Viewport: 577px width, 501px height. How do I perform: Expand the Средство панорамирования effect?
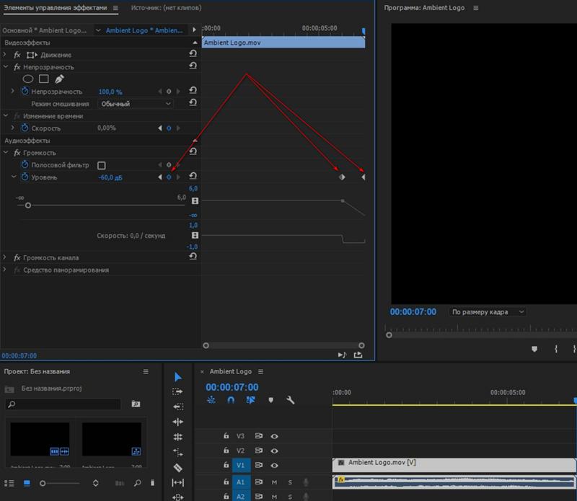click(x=5, y=270)
